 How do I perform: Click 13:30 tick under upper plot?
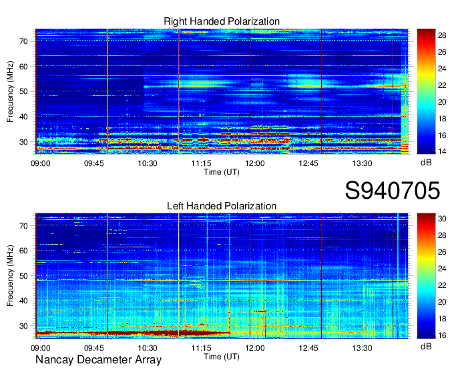362,163
